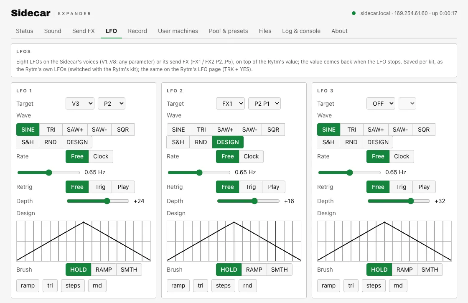Select SQR wave for LFO 1
Image resolution: width=468 pixels, height=303 pixels.
(x=123, y=130)
